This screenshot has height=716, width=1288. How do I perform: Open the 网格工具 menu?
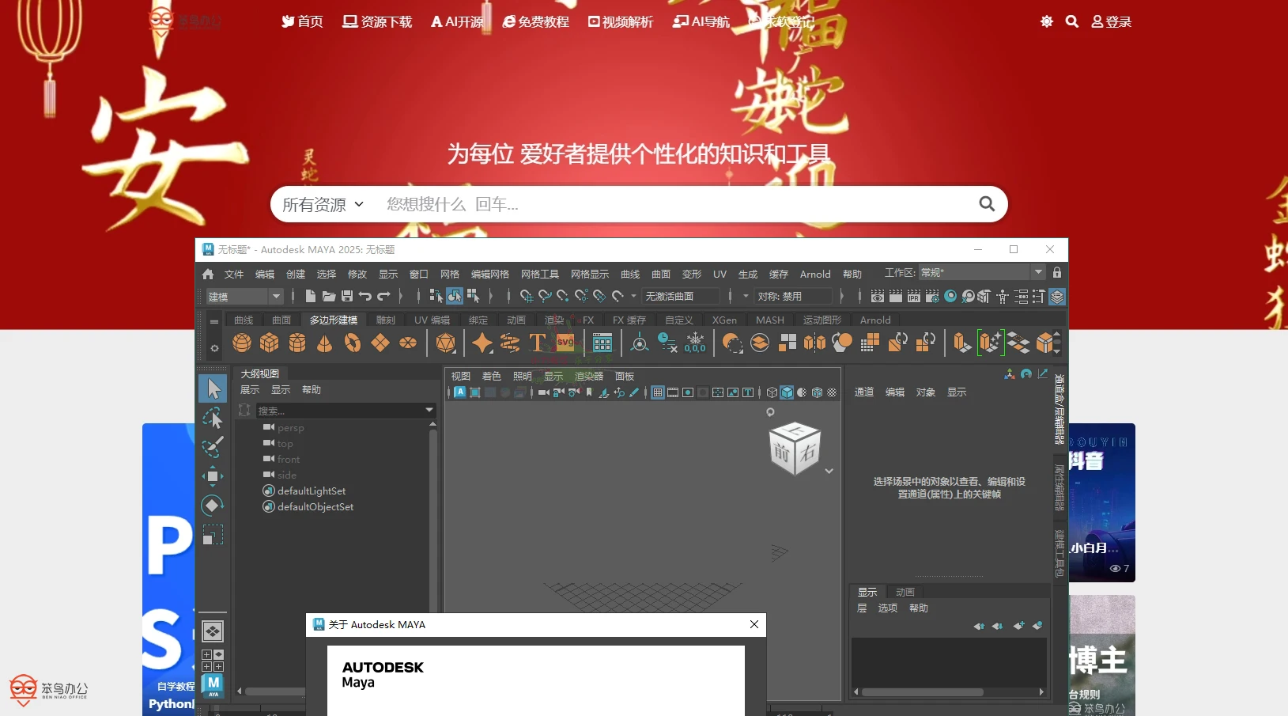point(540,274)
